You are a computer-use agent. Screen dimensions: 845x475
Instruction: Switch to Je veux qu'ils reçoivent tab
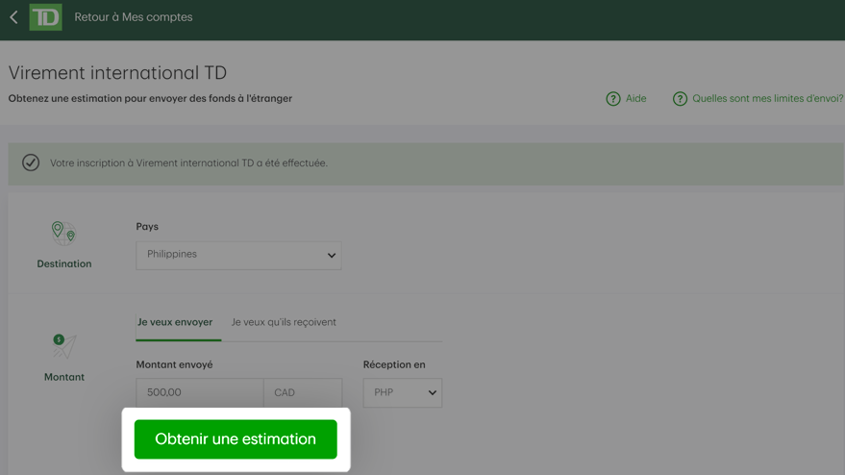pyautogui.click(x=284, y=322)
